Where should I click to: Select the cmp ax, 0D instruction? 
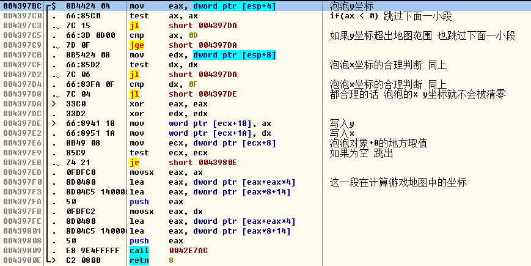164,35
